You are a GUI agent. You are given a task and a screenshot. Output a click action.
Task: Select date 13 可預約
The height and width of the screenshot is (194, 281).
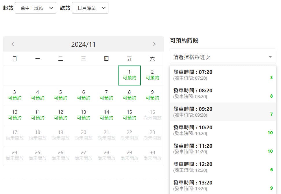point(84,115)
